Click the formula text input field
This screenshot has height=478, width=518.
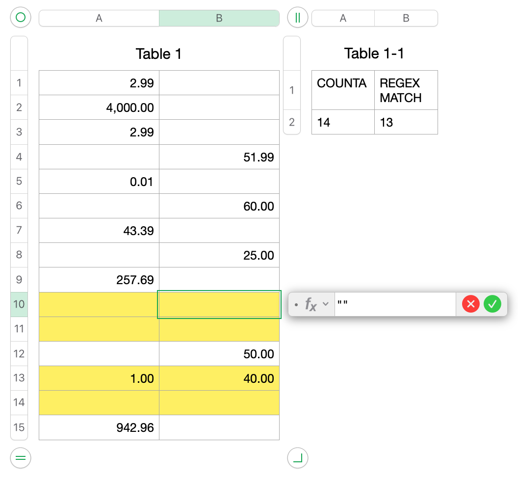(395, 304)
